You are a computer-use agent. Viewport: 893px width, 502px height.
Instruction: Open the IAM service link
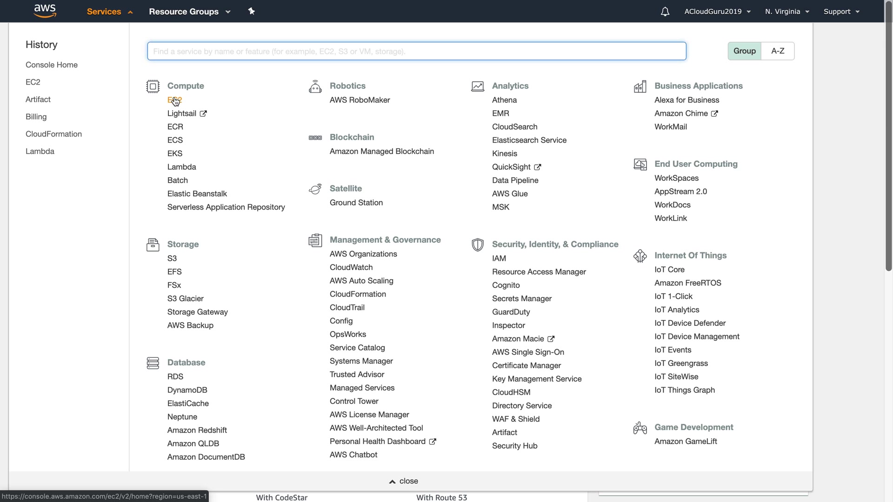499,258
